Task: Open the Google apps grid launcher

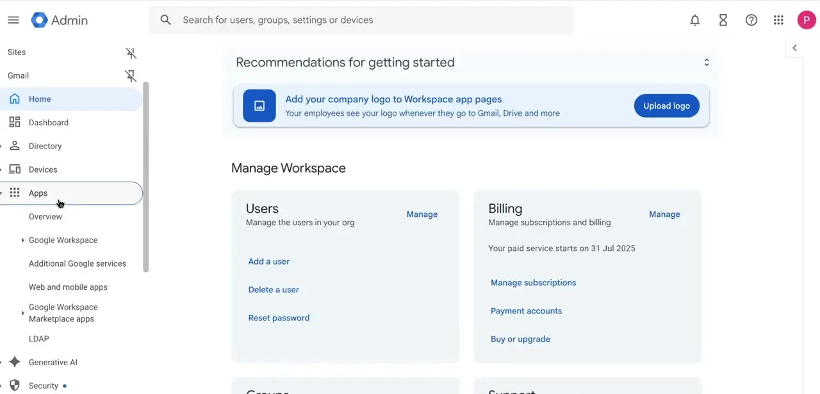Action: tap(778, 20)
